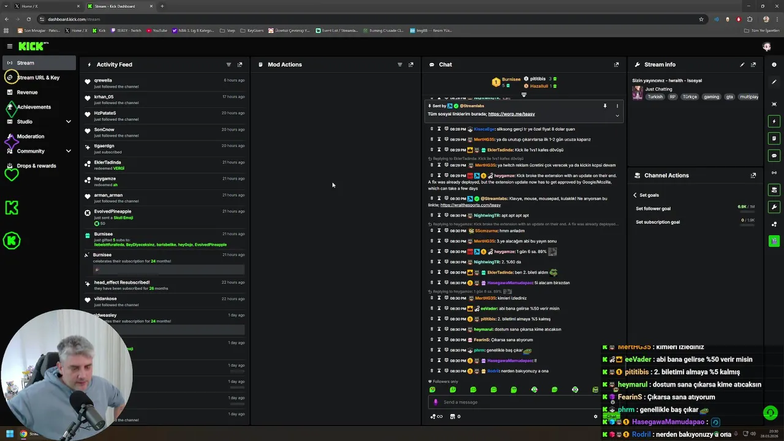784x441 pixels.
Task: Open the store icon under the chat input
Action: pos(453,417)
